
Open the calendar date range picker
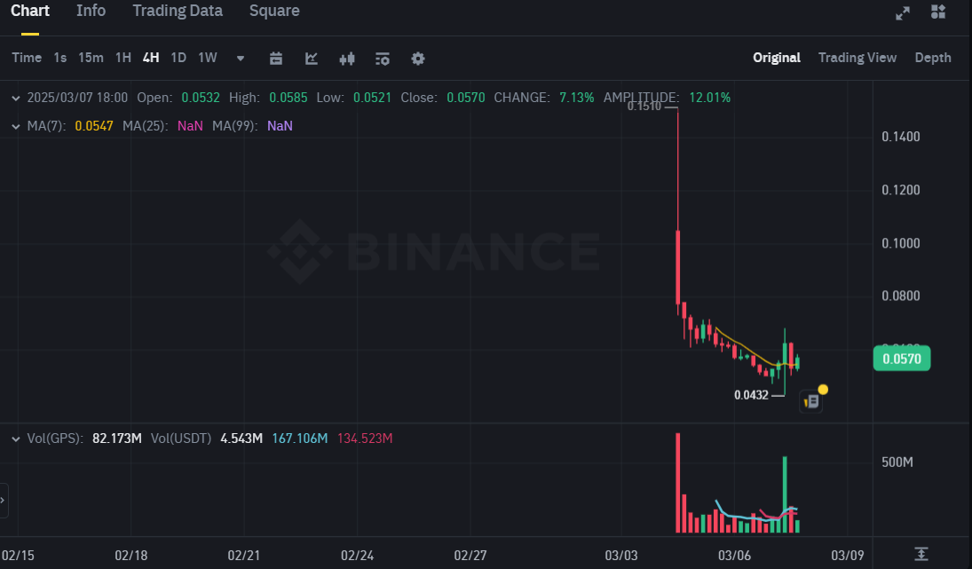[x=276, y=59]
